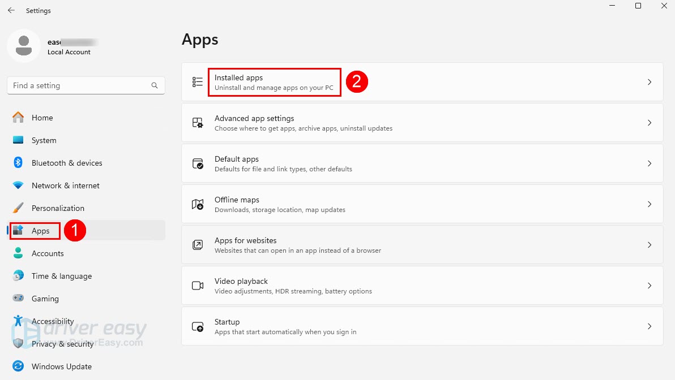Select the Startup row icon
Image resolution: width=675 pixels, height=380 pixels.
tap(197, 326)
